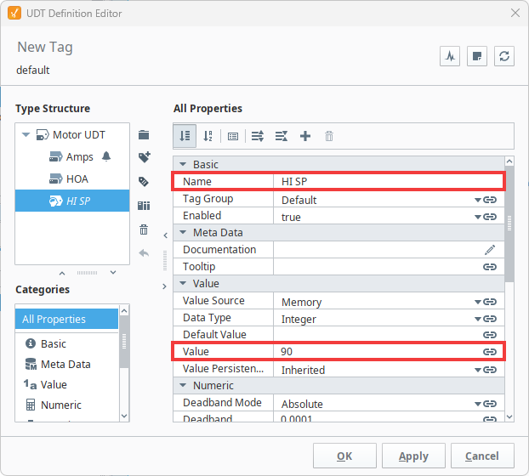Click the Apply button
The height and width of the screenshot is (476, 529).
point(413,456)
